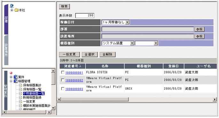Open asset link 1000000002
Viewport: 219px width, 118px height.
[x=74, y=80]
